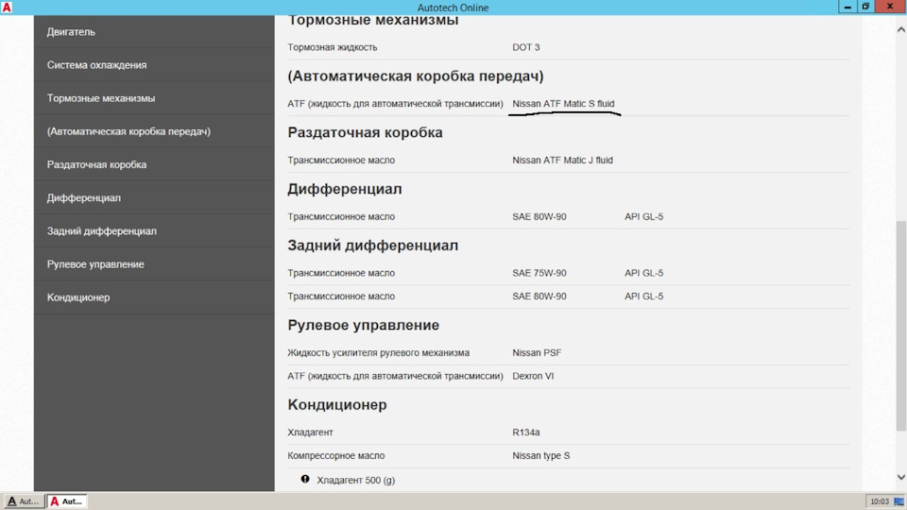Click the scrollbar down arrow
This screenshot has height=510, width=907.
pos(900,479)
